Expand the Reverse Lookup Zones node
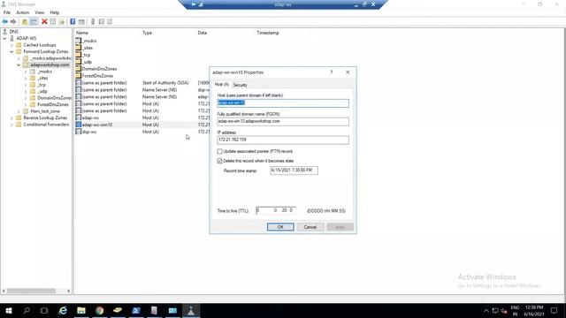This screenshot has height=318, width=566. (x=11, y=117)
